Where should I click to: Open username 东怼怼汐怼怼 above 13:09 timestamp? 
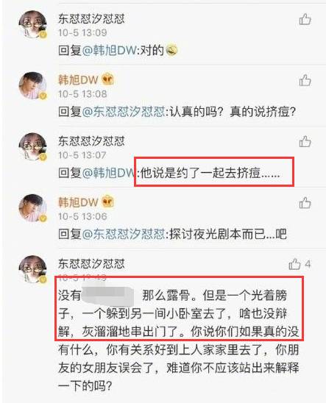pos(91,19)
